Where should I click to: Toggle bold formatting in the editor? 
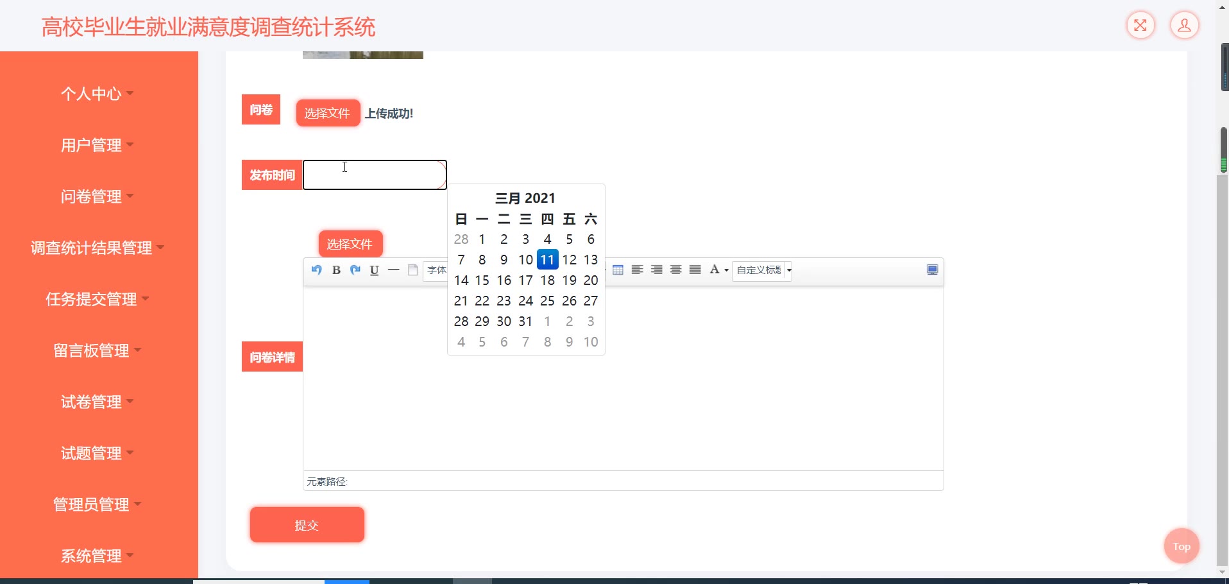pyautogui.click(x=336, y=270)
